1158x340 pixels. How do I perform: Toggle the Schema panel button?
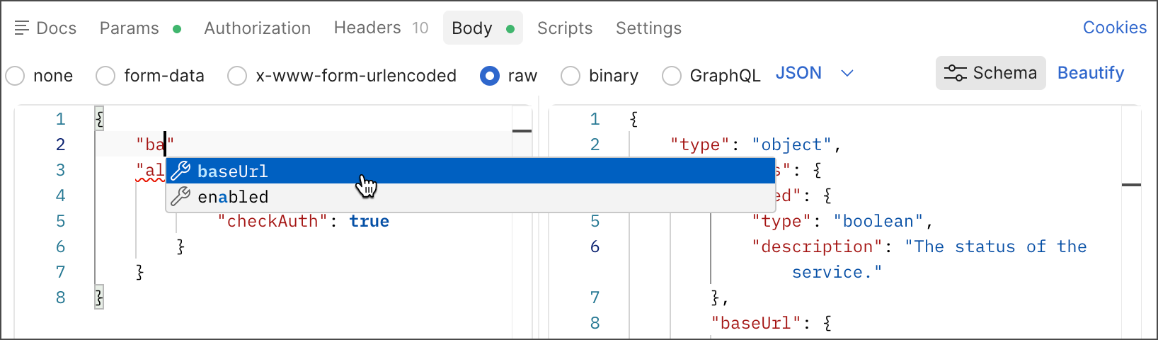tap(990, 73)
